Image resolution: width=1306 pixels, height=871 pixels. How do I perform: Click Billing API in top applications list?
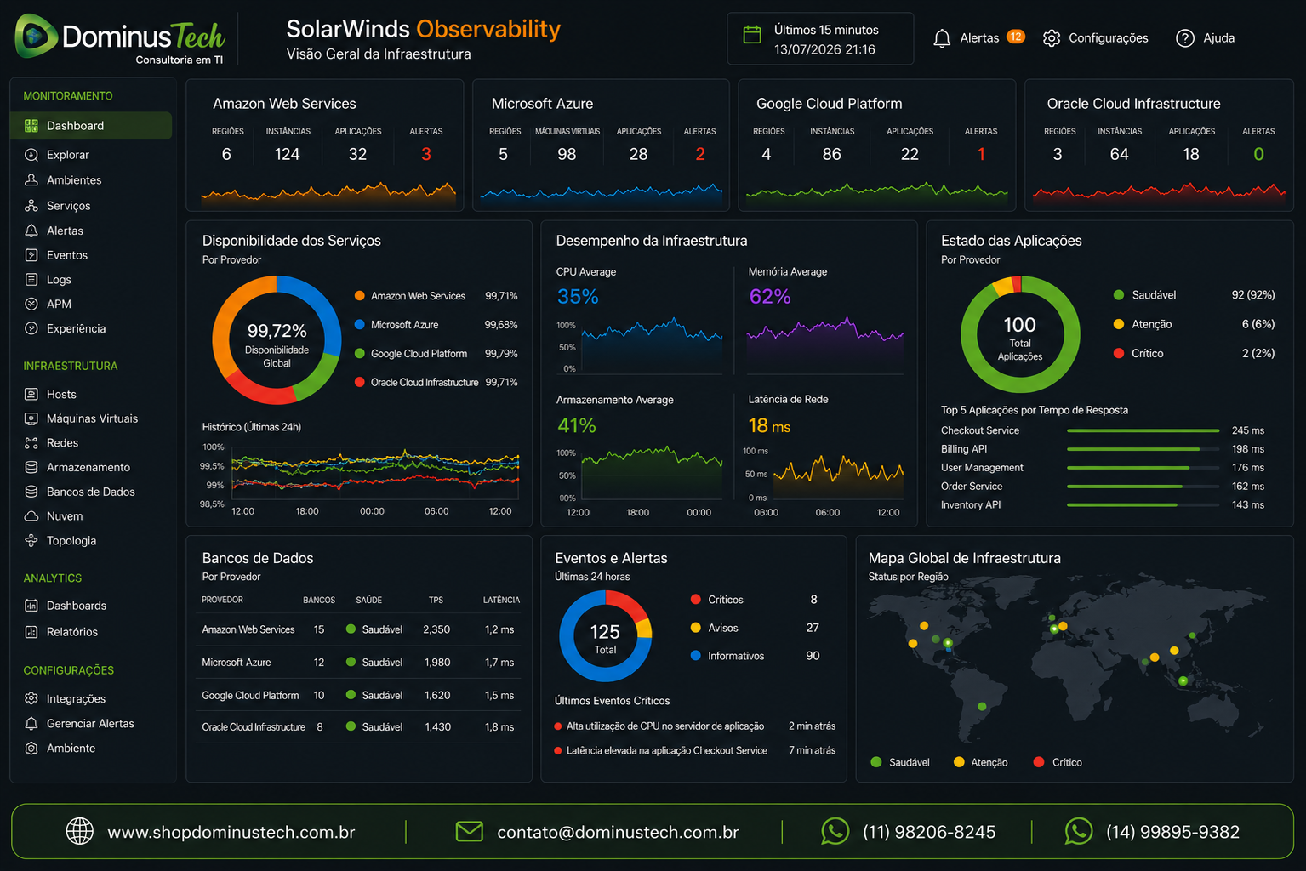pos(964,449)
